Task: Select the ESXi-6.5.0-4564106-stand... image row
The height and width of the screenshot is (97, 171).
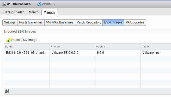Action: 88,53
